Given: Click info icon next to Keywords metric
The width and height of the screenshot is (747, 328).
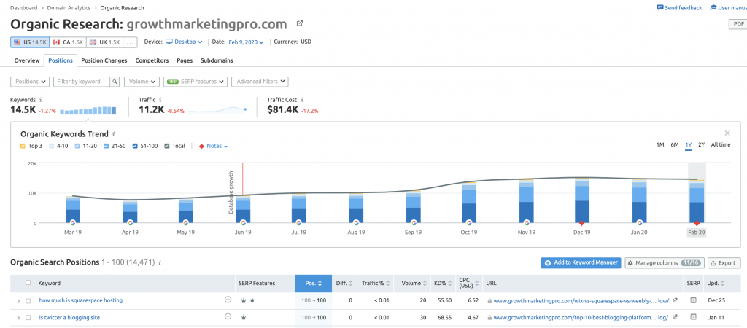Looking at the screenshot, I should pos(41,100).
